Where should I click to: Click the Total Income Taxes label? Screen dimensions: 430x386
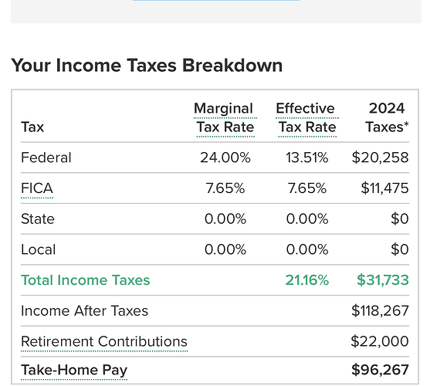point(86,280)
